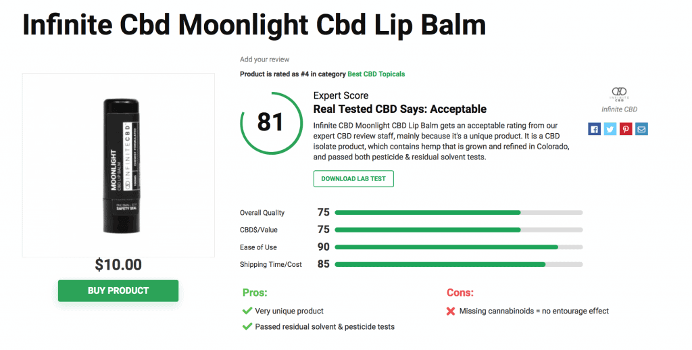
Task: Click the Ease of Use rating bar
Action: (x=459, y=247)
